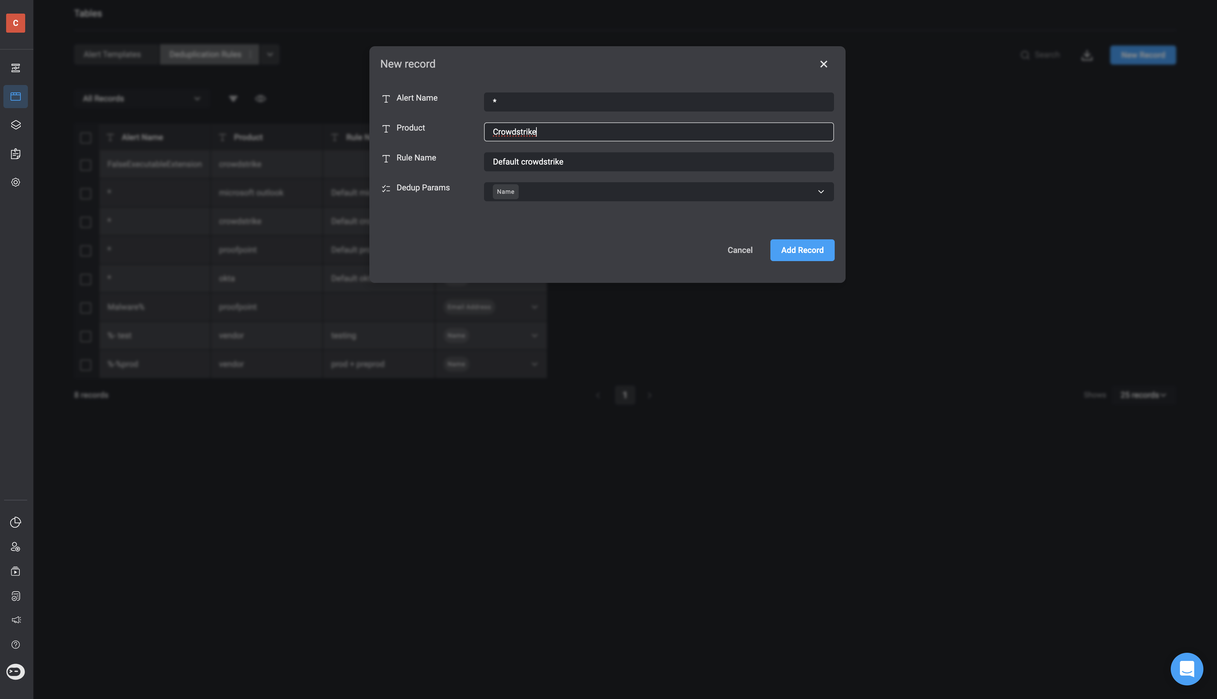The height and width of the screenshot is (699, 1217).
Task: Expand the % %prod row dedup dropdown
Action: coord(534,364)
